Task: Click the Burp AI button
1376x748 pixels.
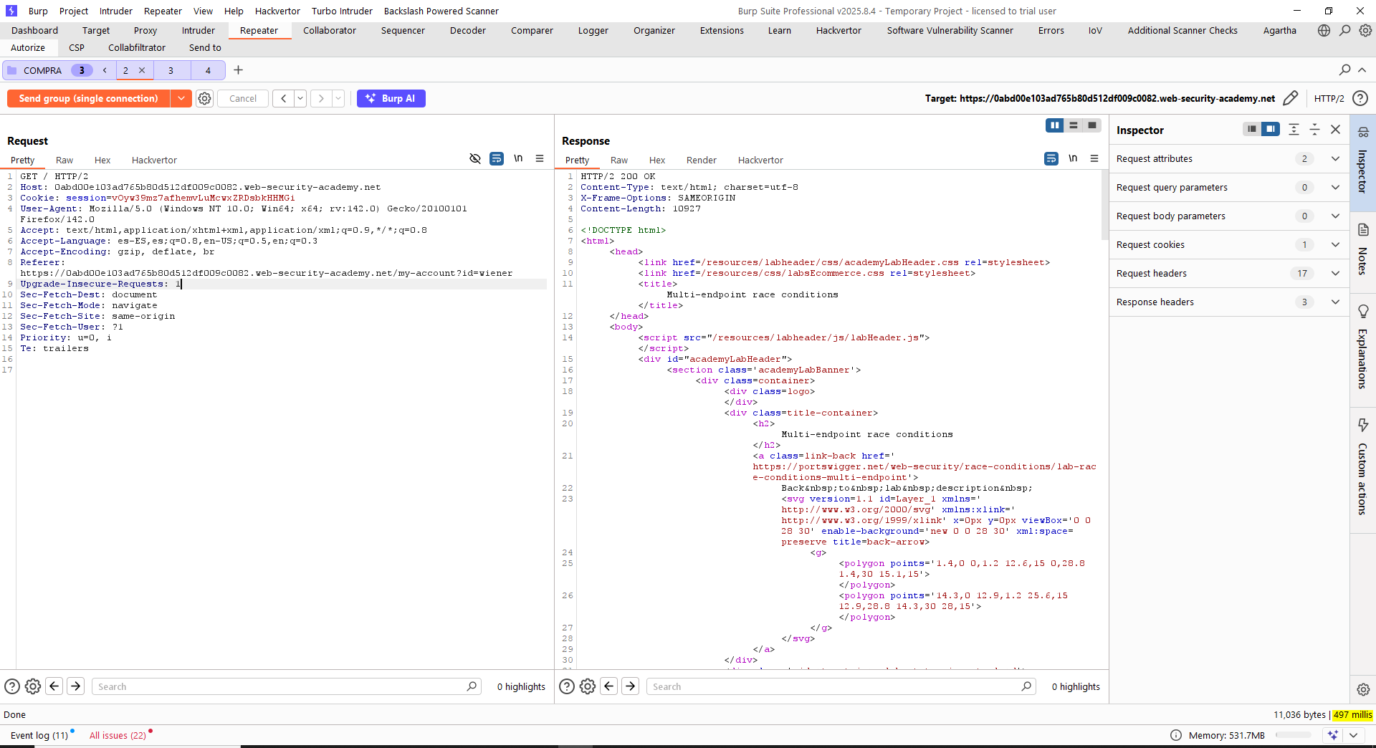Action: tap(391, 99)
